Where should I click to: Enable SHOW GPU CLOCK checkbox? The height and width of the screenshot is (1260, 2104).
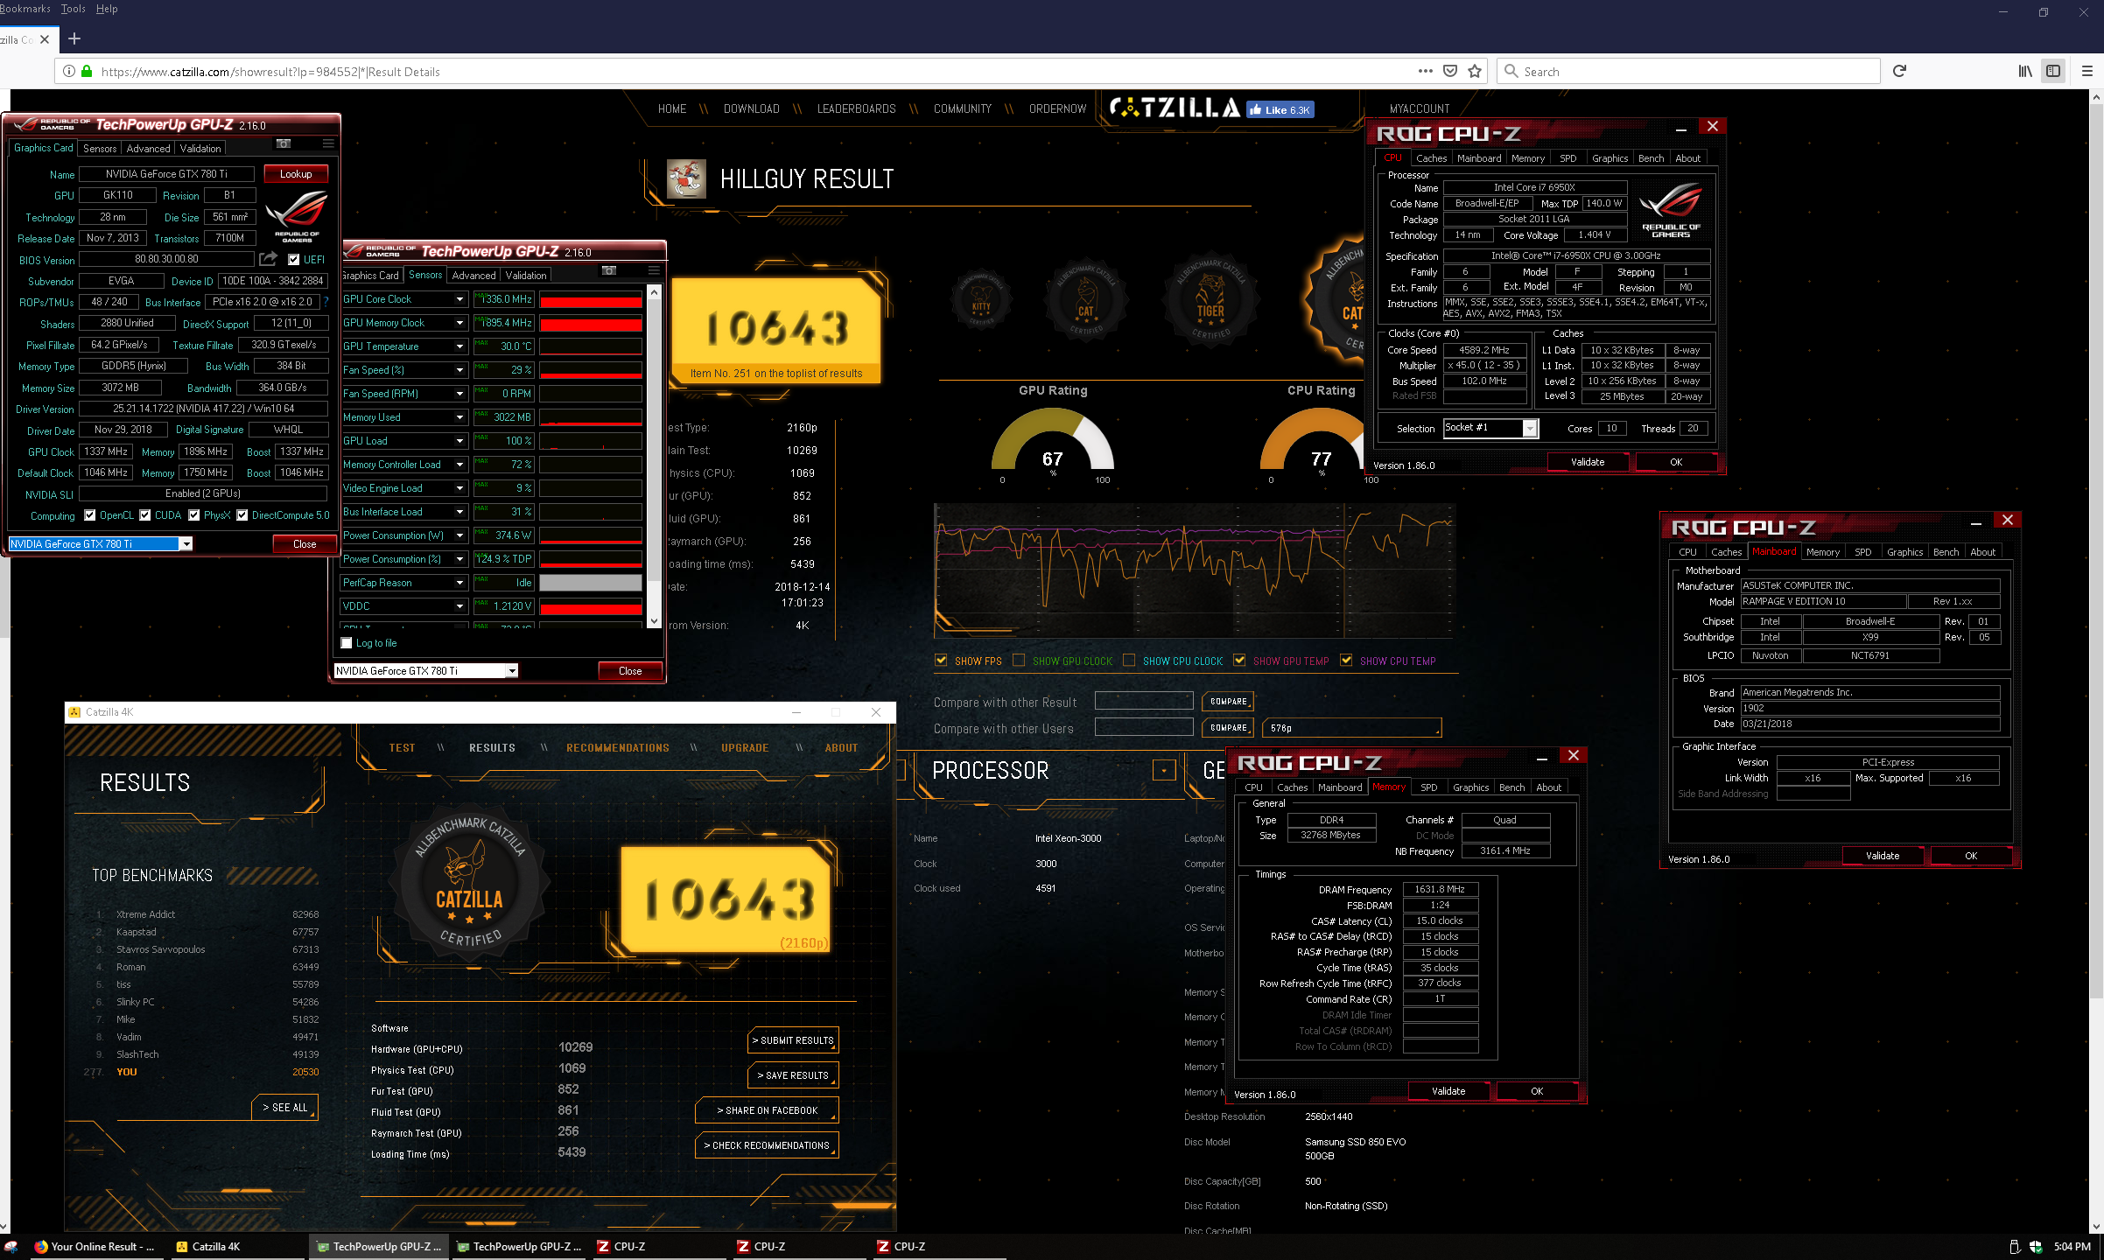click(1019, 661)
